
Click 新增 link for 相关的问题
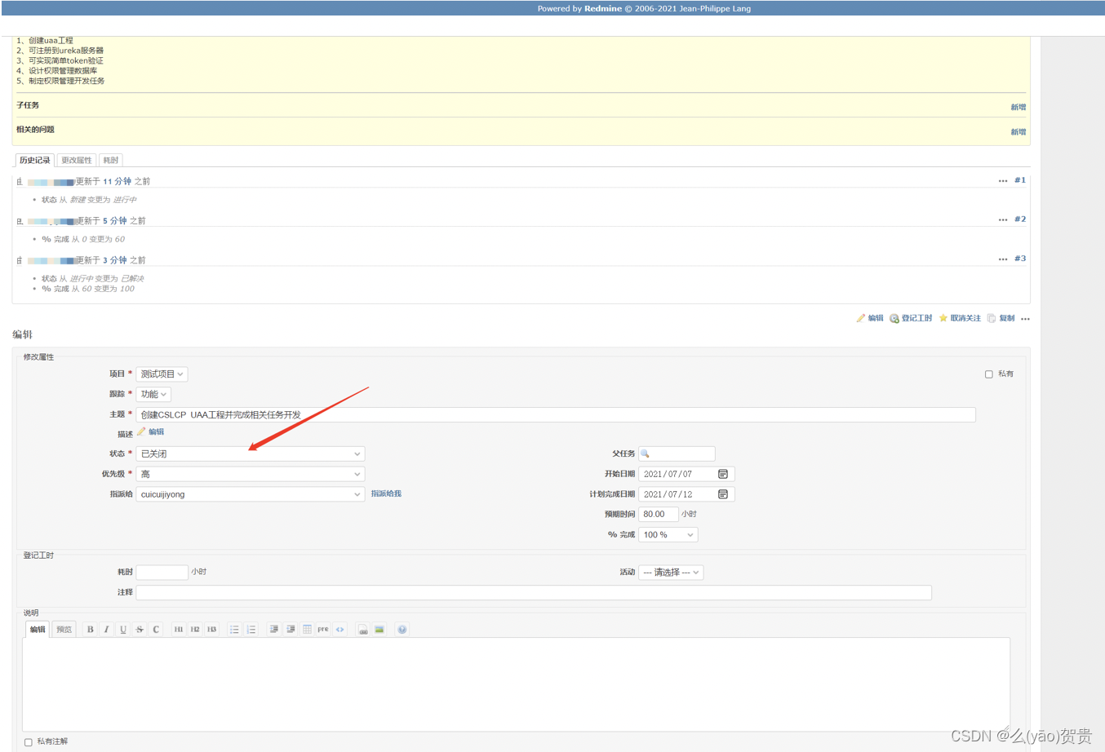click(x=1018, y=132)
